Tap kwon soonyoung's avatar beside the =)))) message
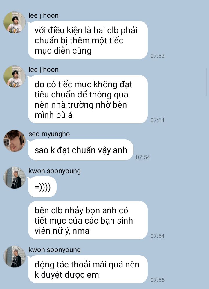Image resolution: width=209 pixels, height=289 pixels. [x=15, y=178]
